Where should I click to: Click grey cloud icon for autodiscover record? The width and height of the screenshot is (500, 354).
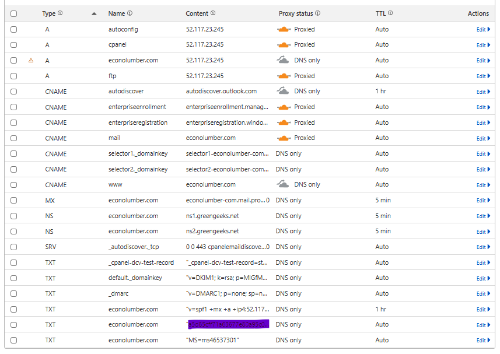click(x=283, y=91)
